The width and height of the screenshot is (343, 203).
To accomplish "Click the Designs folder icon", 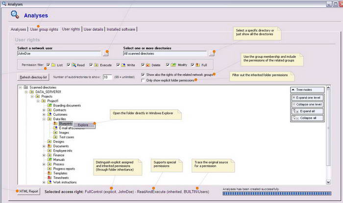I will coord(49,142).
